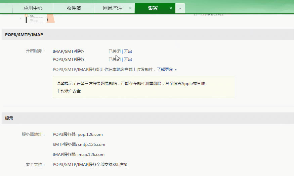Close the 设置 tab

click(171, 8)
